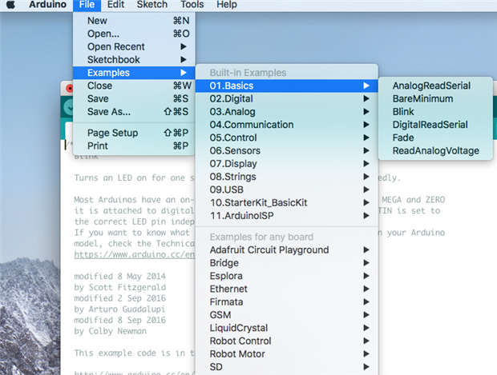Open the Blink example

(x=435, y=112)
